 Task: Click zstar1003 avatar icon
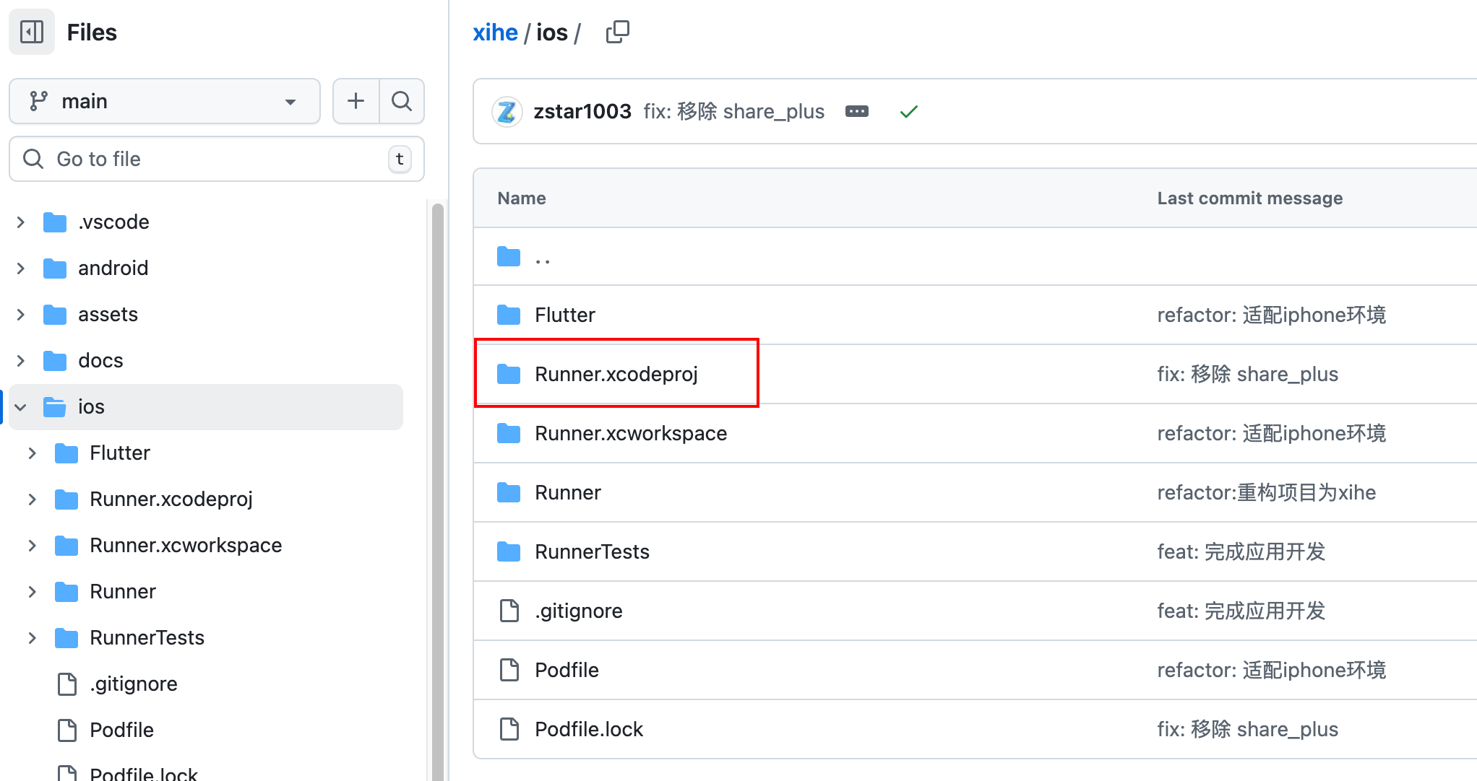pos(507,111)
